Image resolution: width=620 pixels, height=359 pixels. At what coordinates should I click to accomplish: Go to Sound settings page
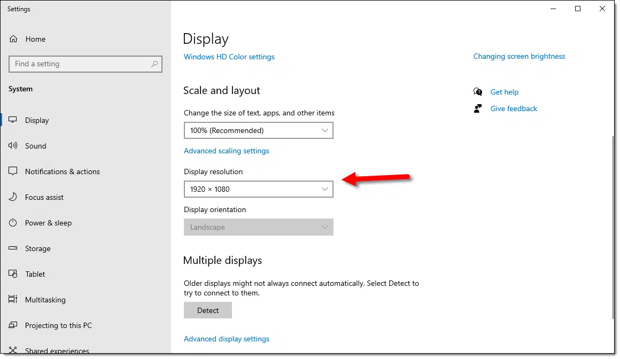click(36, 146)
